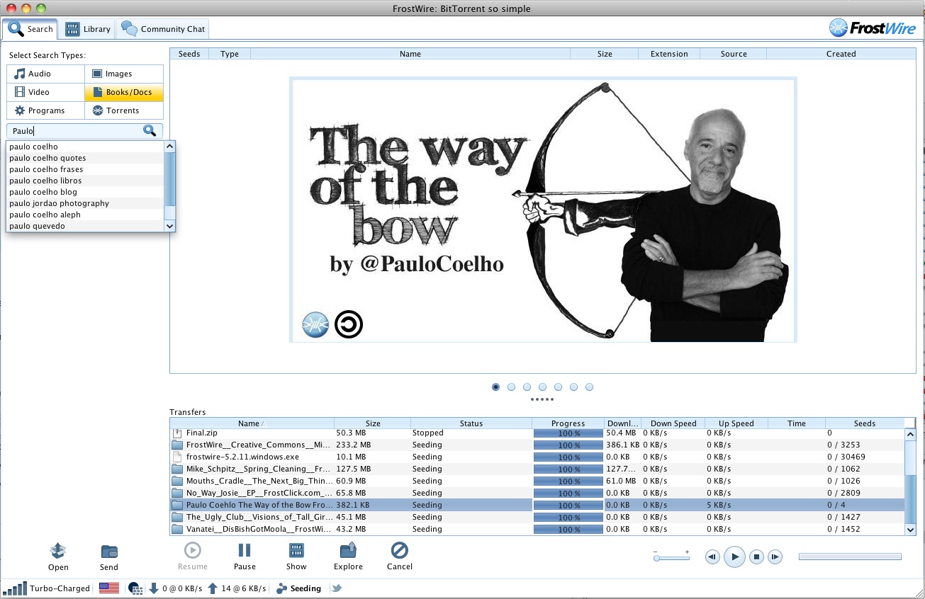The image size is (925, 599).
Task: Select the Final.zip transfer row
Action: click(538, 433)
